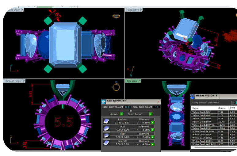Click the Update button in Gem Reporter
Screen dimensions: 237x156
(116, 114)
